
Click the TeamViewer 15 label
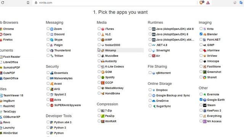13,96
